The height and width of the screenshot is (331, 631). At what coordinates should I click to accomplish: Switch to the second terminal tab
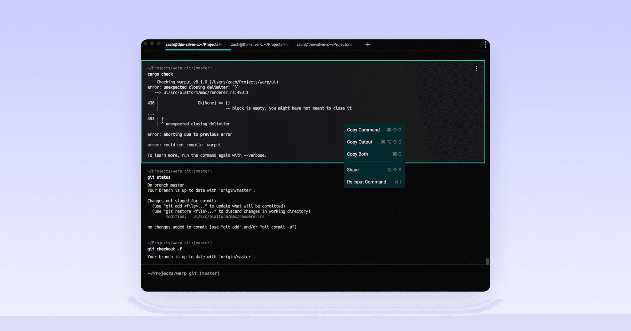pos(260,45)
